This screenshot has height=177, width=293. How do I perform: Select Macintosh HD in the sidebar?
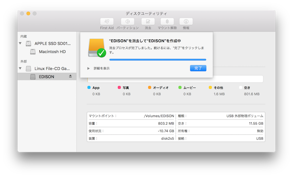tap(52, 52)
